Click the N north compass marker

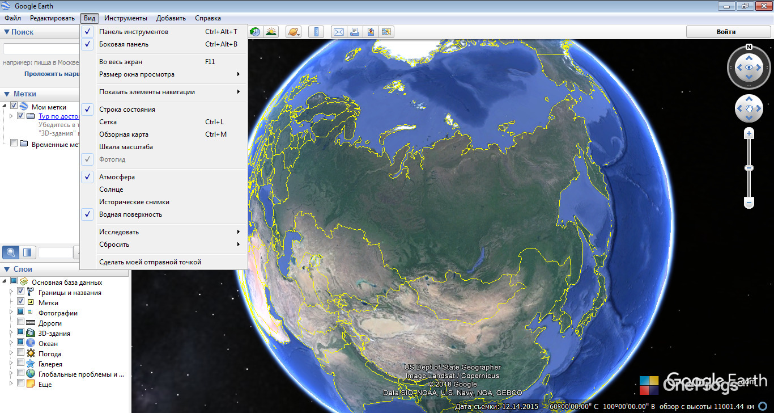[749, 47]
